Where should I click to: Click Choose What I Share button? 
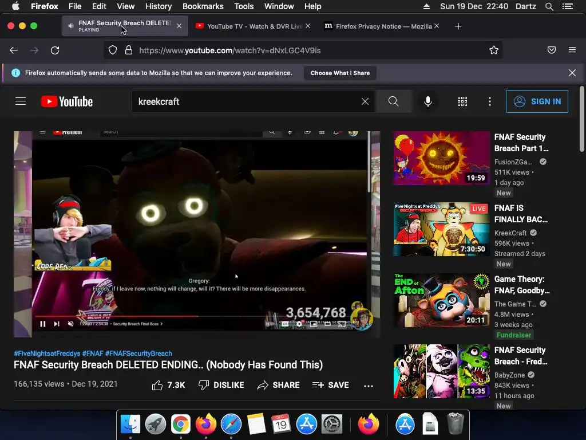(x=340, y=73)
